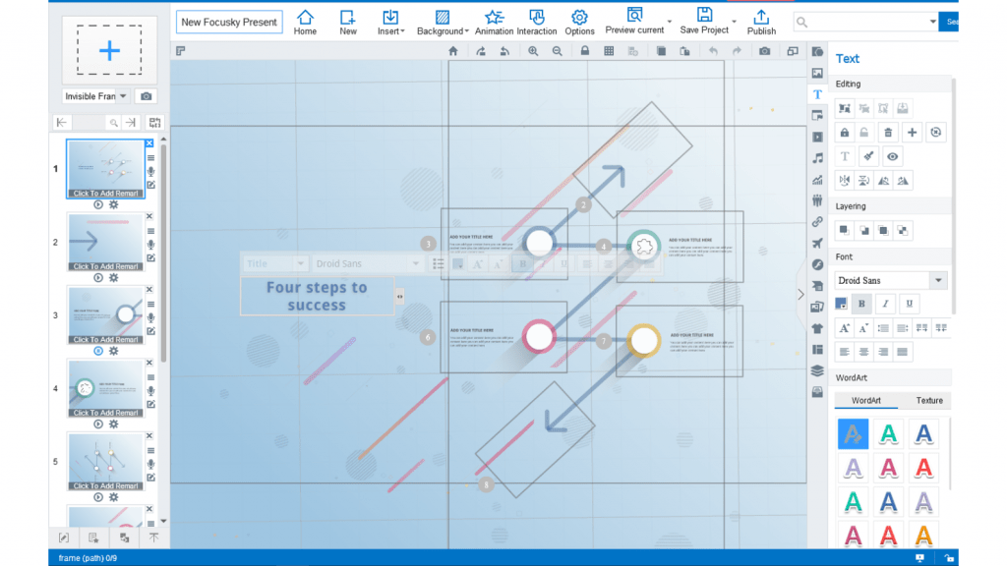
Task: Open the grid icon in the canvas toolbar
Action: tap(609, 50)
